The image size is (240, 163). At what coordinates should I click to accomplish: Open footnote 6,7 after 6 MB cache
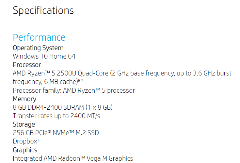point(81,80)
